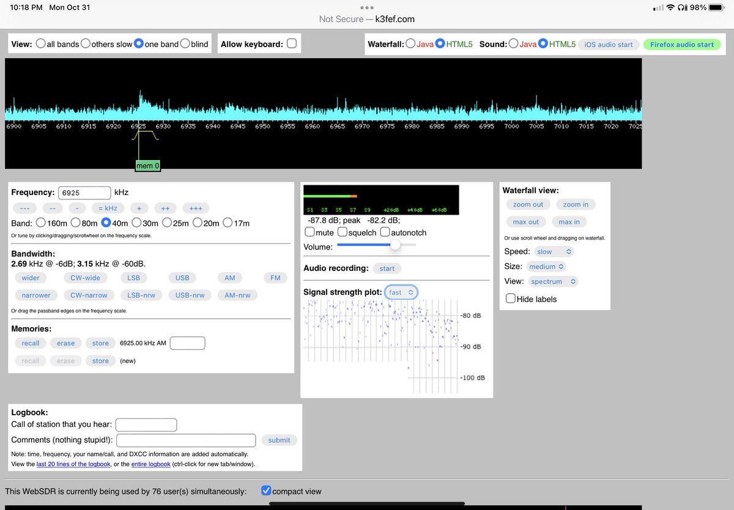The image size is (734, 510).
Task: Check the mute checkbox
Action: [x=310, y=232]
